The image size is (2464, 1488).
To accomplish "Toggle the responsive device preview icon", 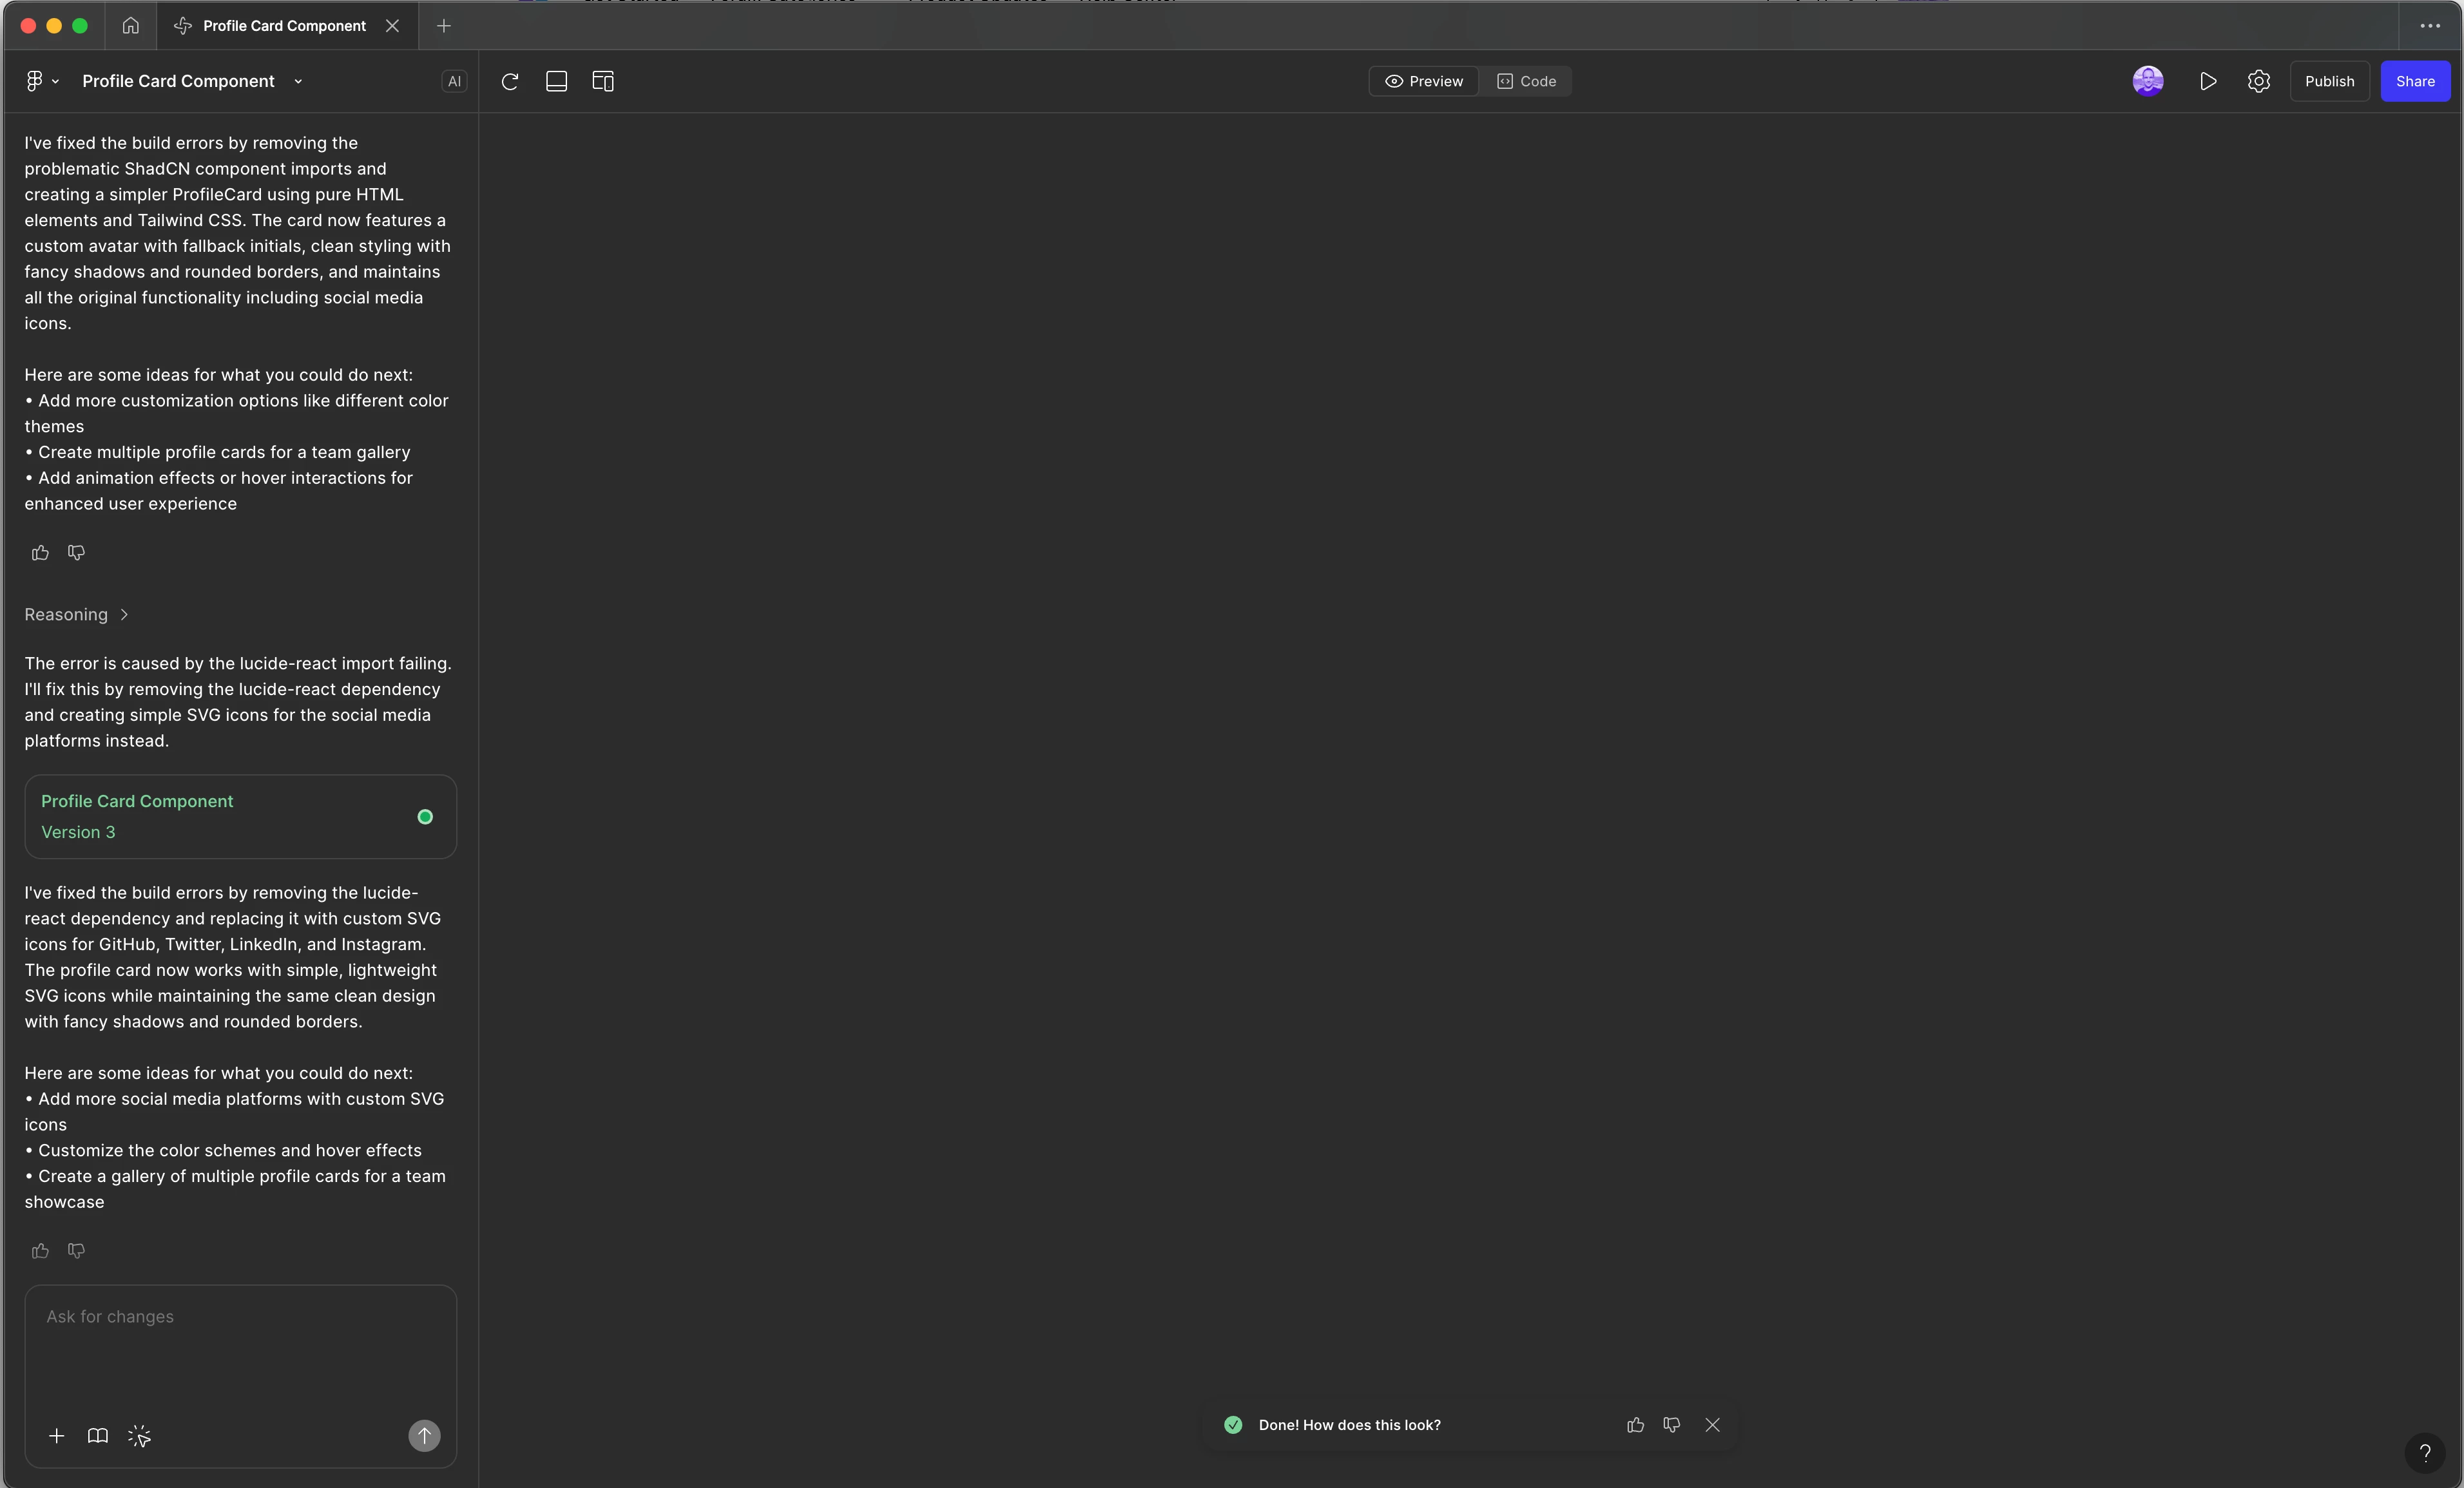I will pyautogui.click(x=603, y=82).
